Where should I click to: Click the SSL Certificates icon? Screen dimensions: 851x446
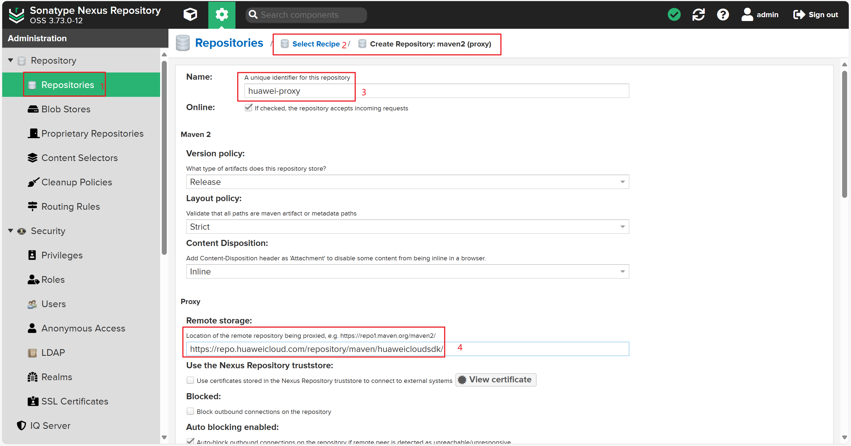pyautogui.click(x=33, y=401)
